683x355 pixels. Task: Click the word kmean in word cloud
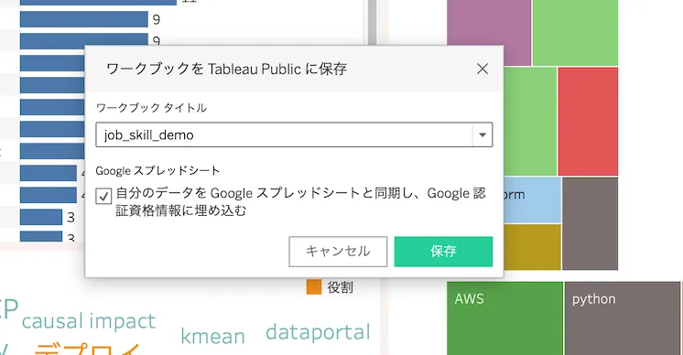(212, 337)
